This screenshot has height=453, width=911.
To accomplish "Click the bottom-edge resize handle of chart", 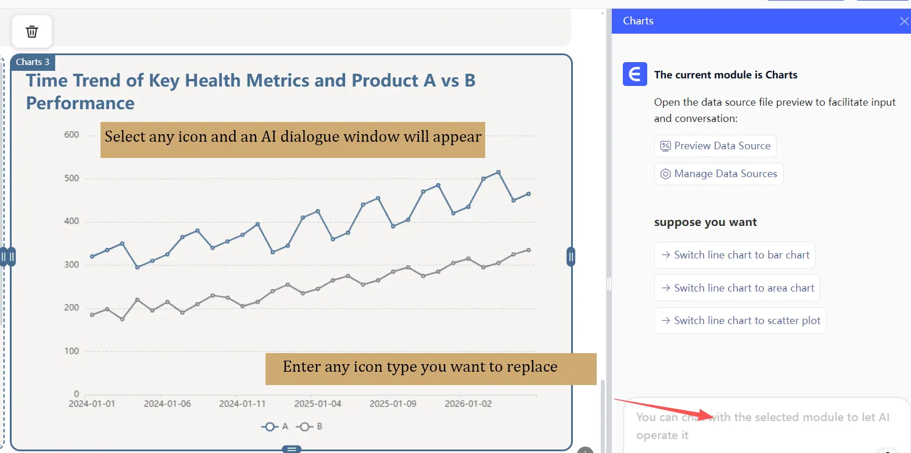I will tap(292, 449).
